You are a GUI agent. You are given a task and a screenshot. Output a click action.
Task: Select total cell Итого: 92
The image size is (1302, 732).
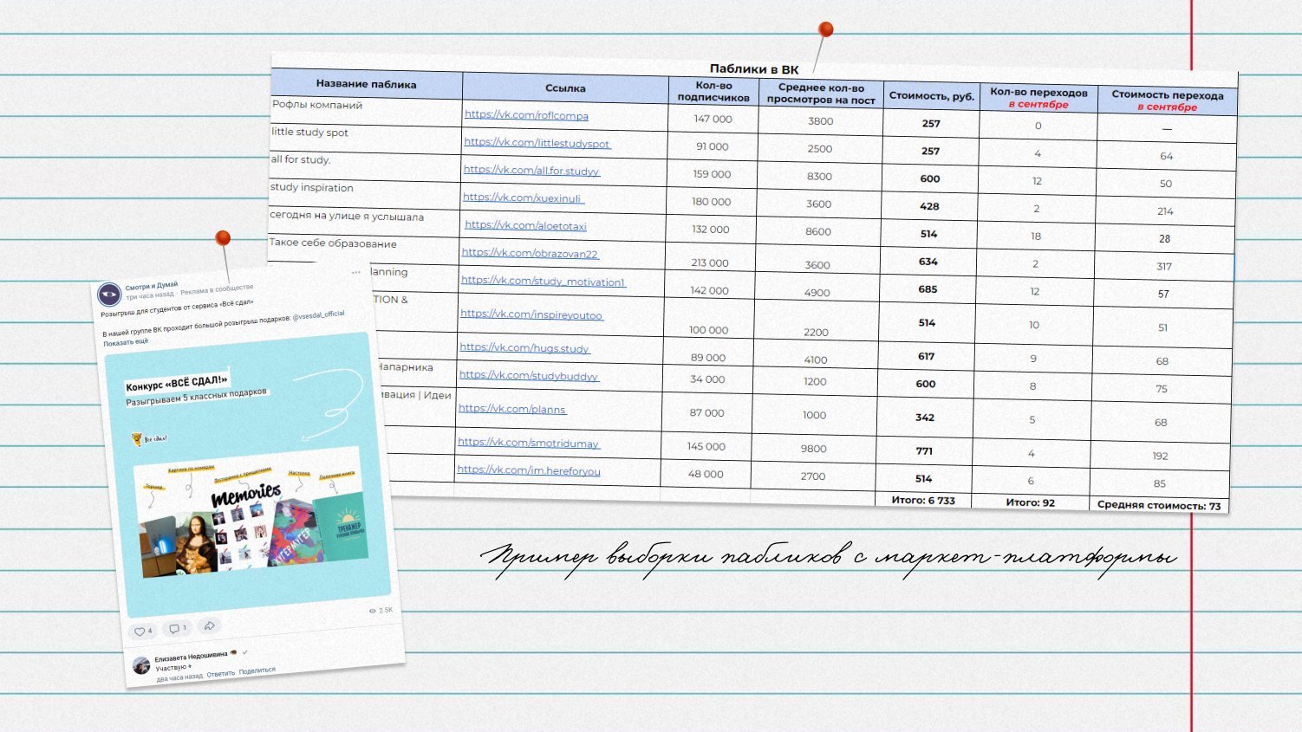coord(1030,502)
